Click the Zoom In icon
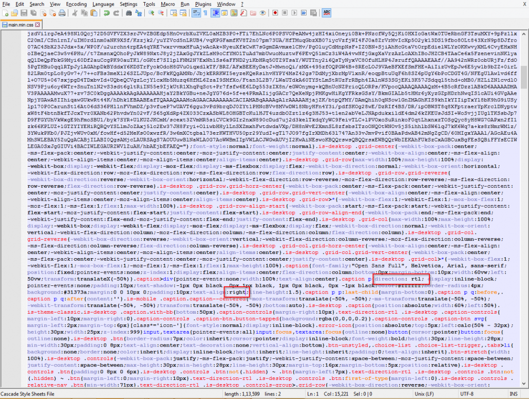Viewport: 529px width, 399px height. (151, 12)
